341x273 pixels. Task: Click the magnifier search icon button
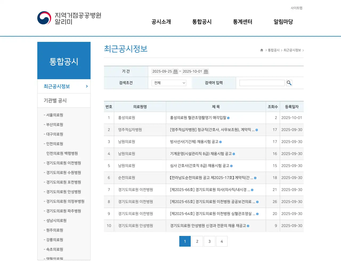[x=289, y=83]
